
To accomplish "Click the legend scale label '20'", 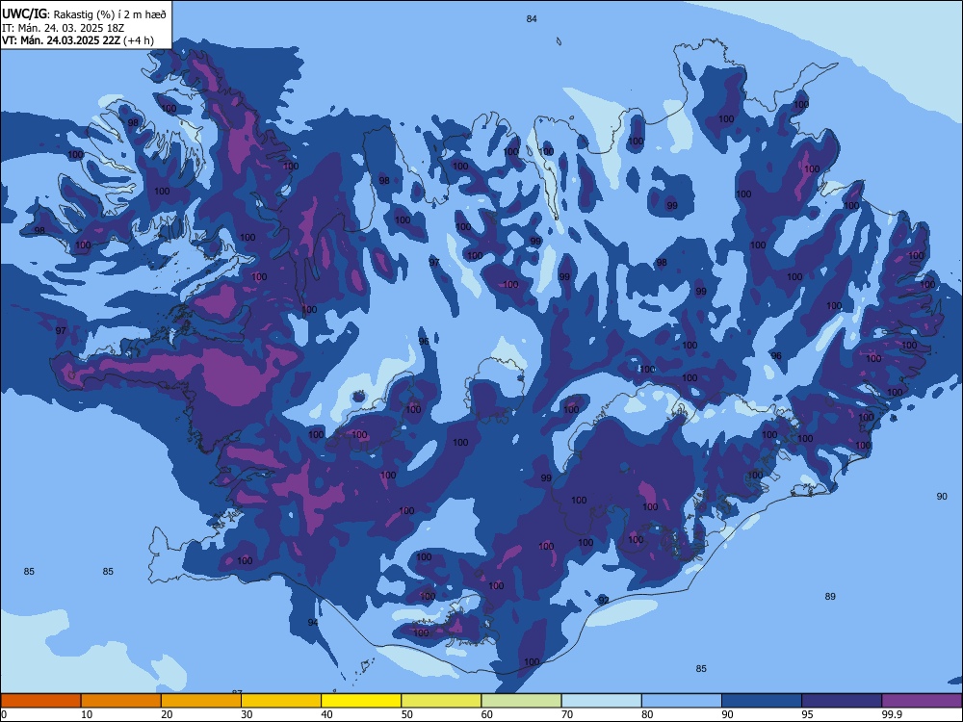I will click(167, 714).
